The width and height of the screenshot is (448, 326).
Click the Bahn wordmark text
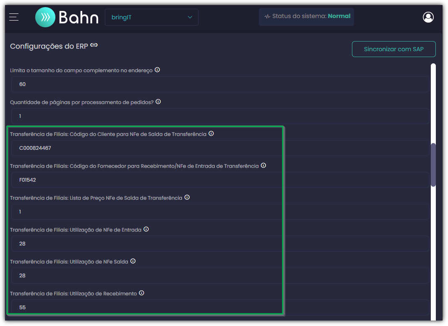coord(78,18)
